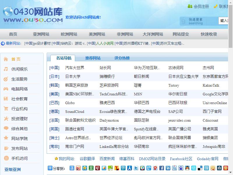This screenshot has height=175, width=233.
Task: Open the Dailymotion site link
Action: (x=109, y=120)
